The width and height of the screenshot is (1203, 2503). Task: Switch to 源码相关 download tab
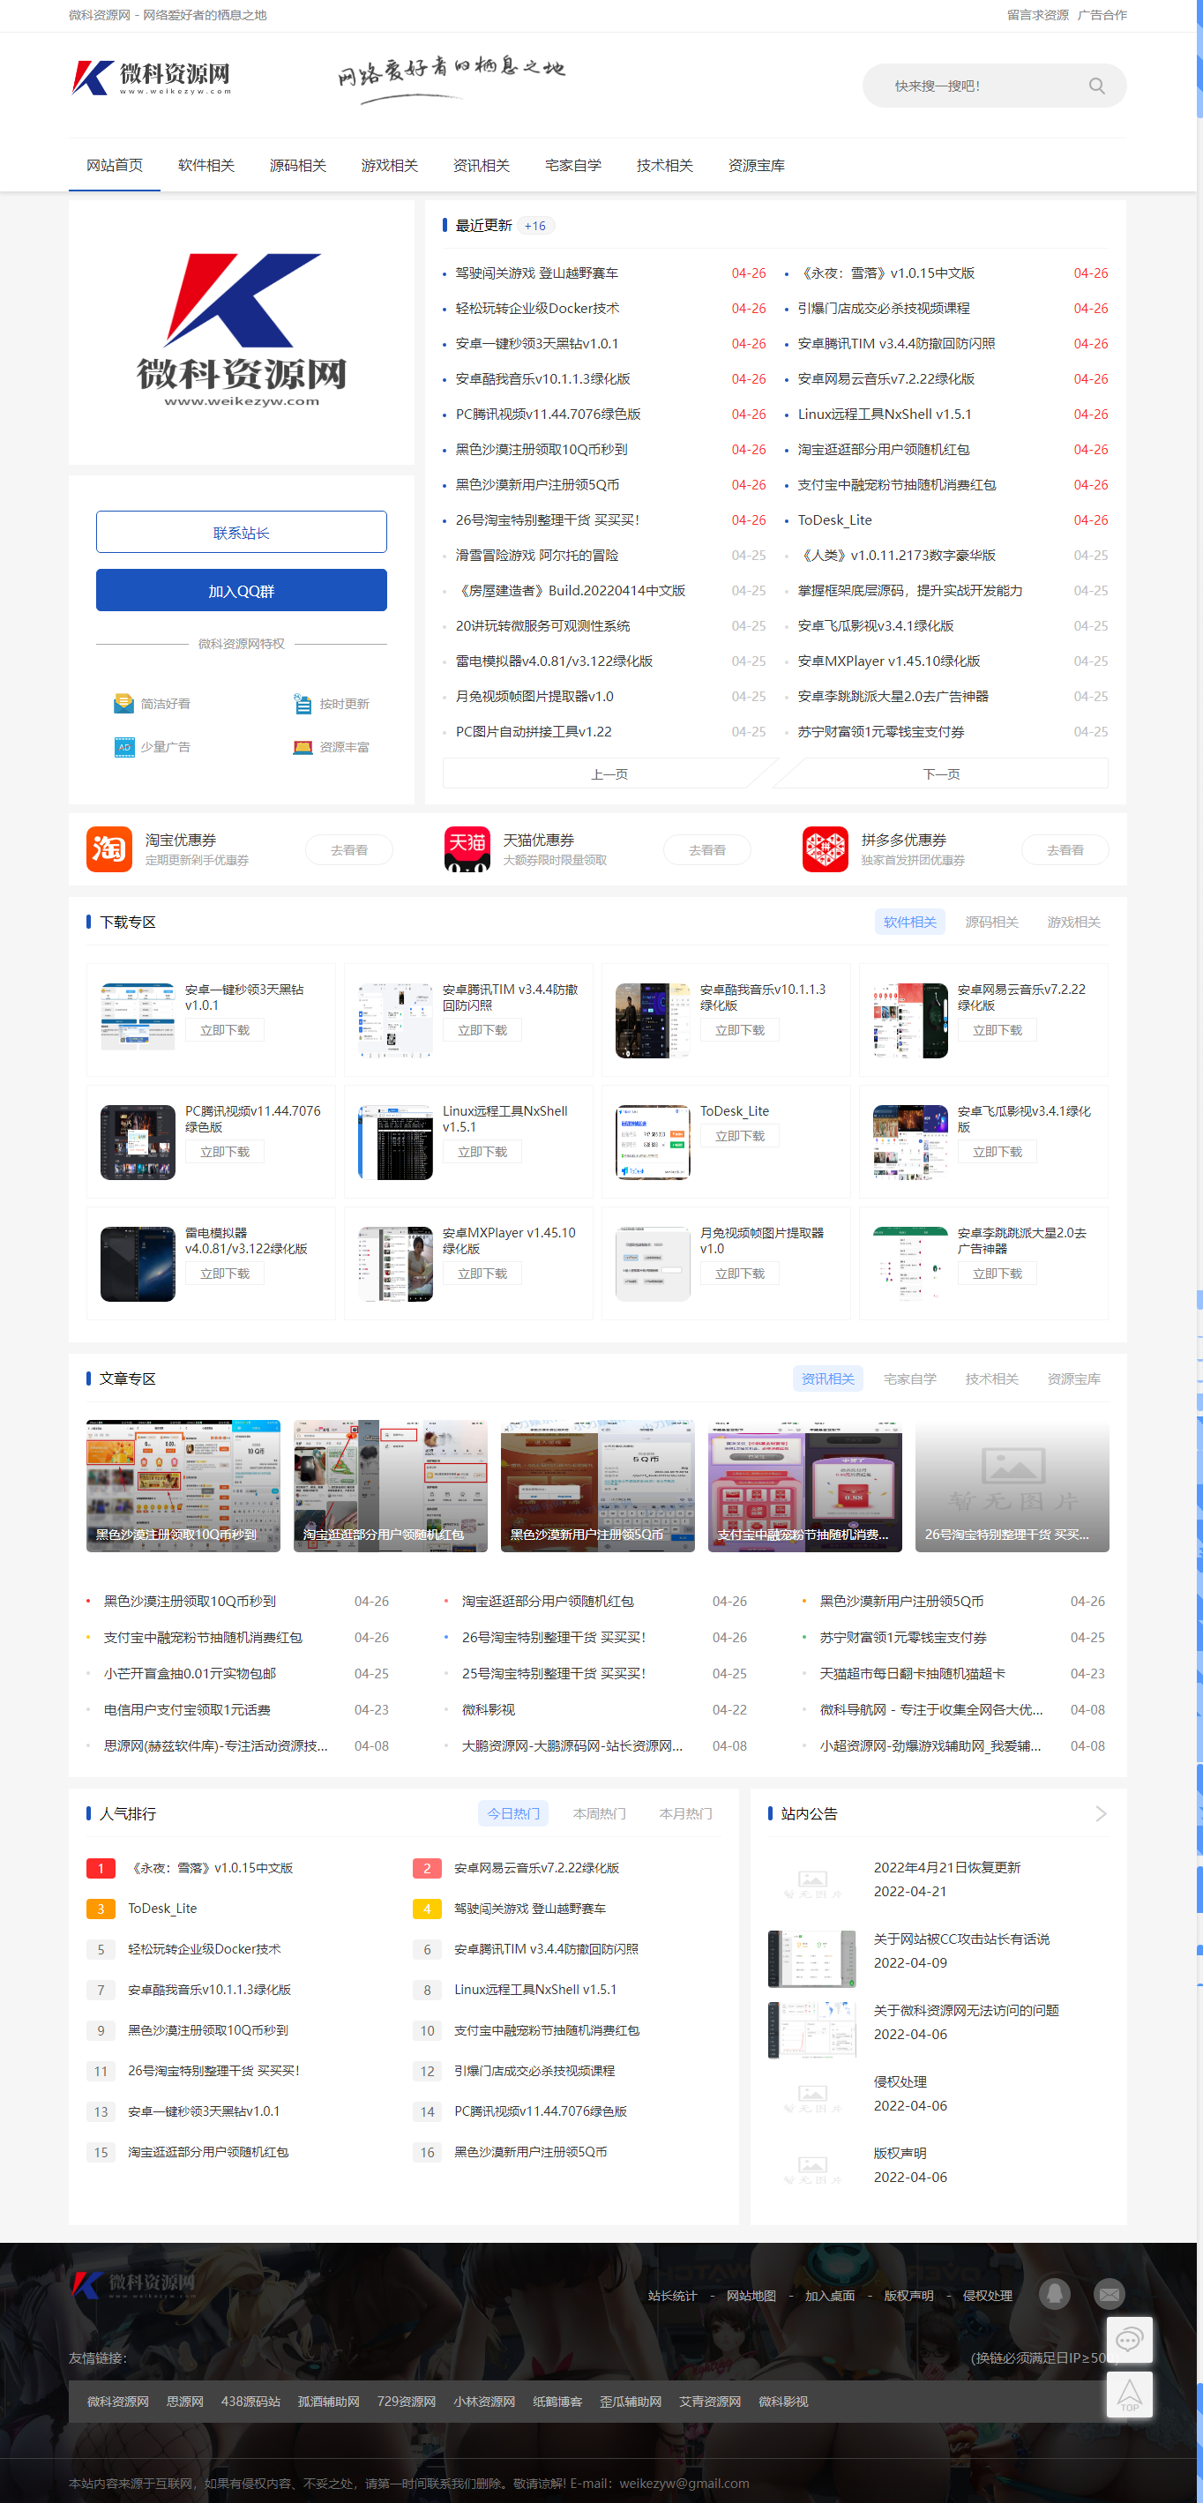[991, 923]
